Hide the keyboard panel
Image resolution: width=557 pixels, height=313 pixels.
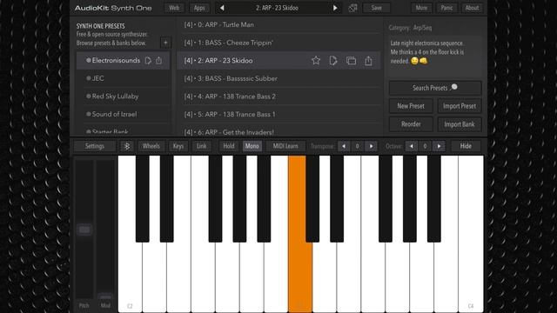tap(466, 146)
